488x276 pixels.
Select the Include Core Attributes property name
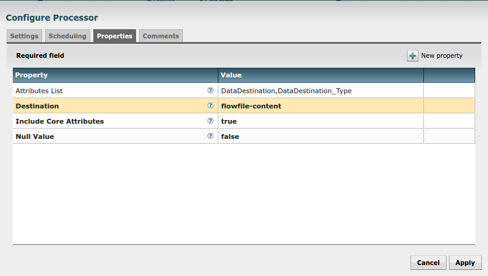click(x=60, y=121)
